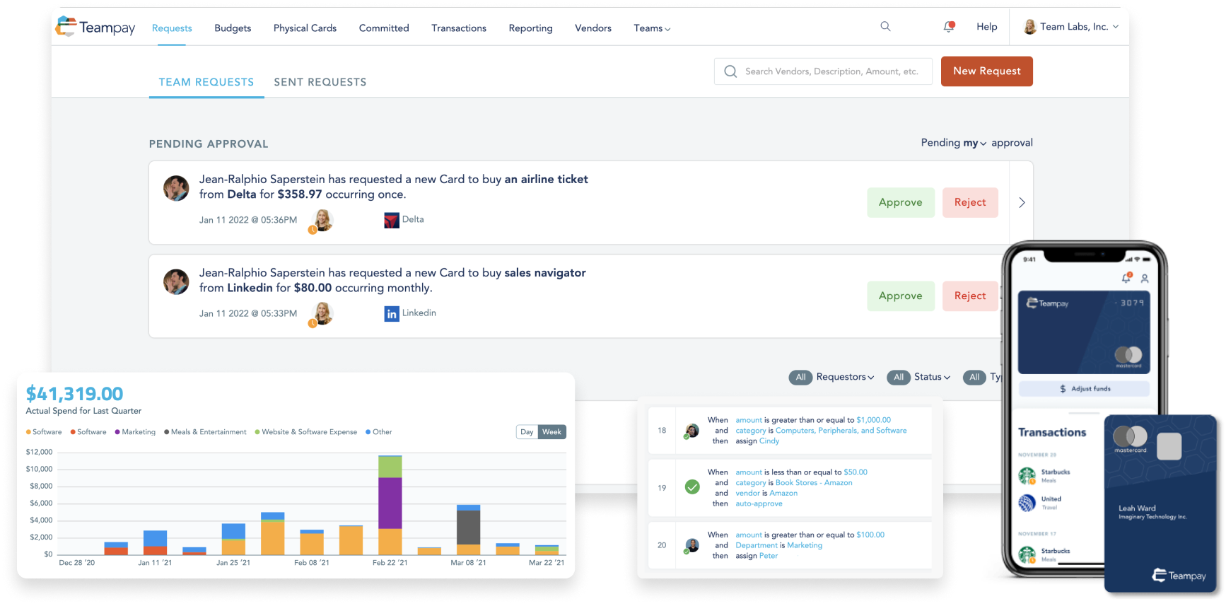Click the gray Meals bar segment for Mar 08
1226x606 pixels.
[468, 528]
